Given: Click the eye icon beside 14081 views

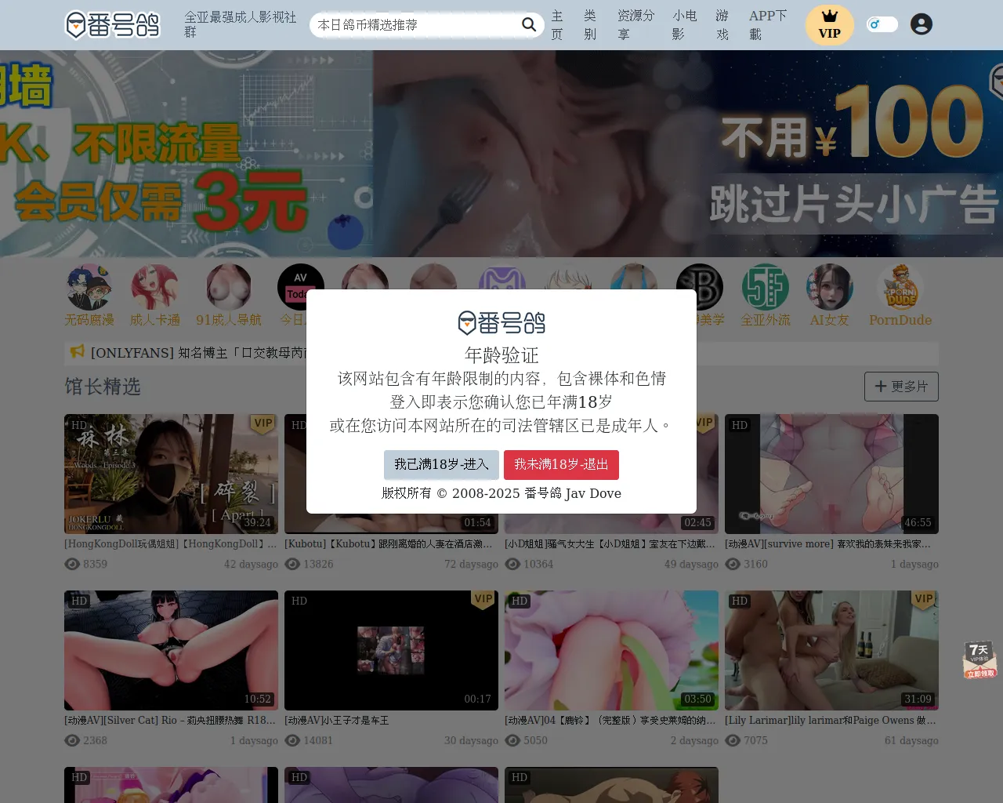Looking at the screenshot, I should pyautogui.click(x=292, y=740).
